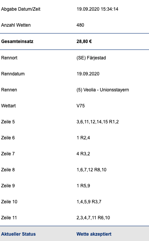This screenshot has height=241, width=149.
Task: Select Zeile 10 picks 1,4,5,9 R3,7
Action: coord(89,202)
